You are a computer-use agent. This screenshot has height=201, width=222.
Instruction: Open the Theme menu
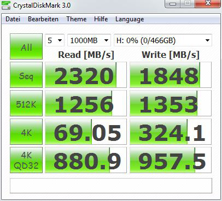click(x=77, y=19)
